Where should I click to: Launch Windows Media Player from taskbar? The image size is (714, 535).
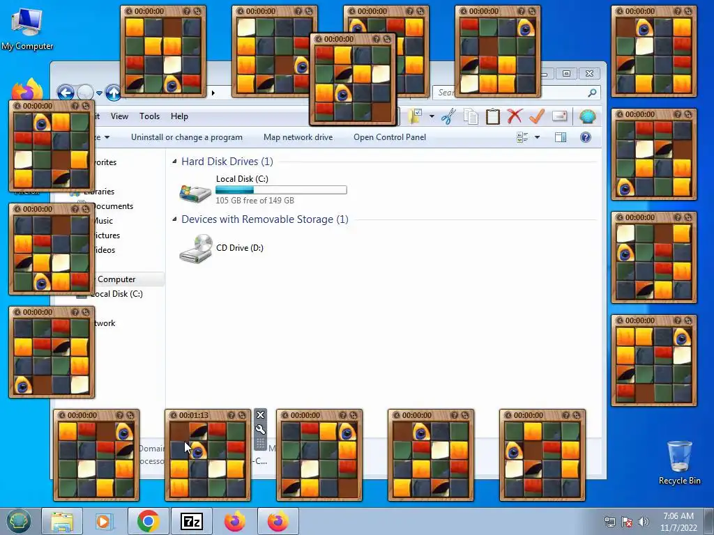coord(104,521)
